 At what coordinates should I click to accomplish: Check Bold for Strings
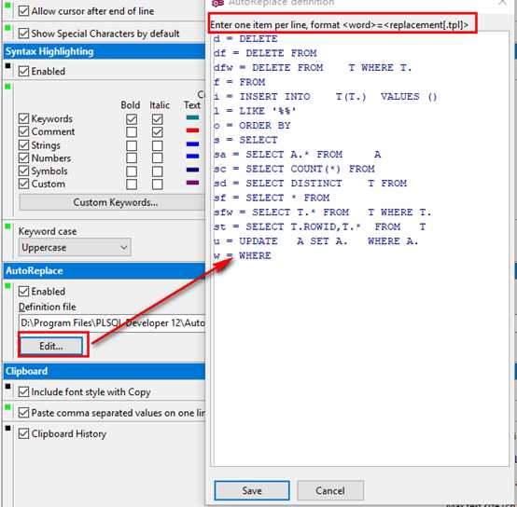click(132, 145)
